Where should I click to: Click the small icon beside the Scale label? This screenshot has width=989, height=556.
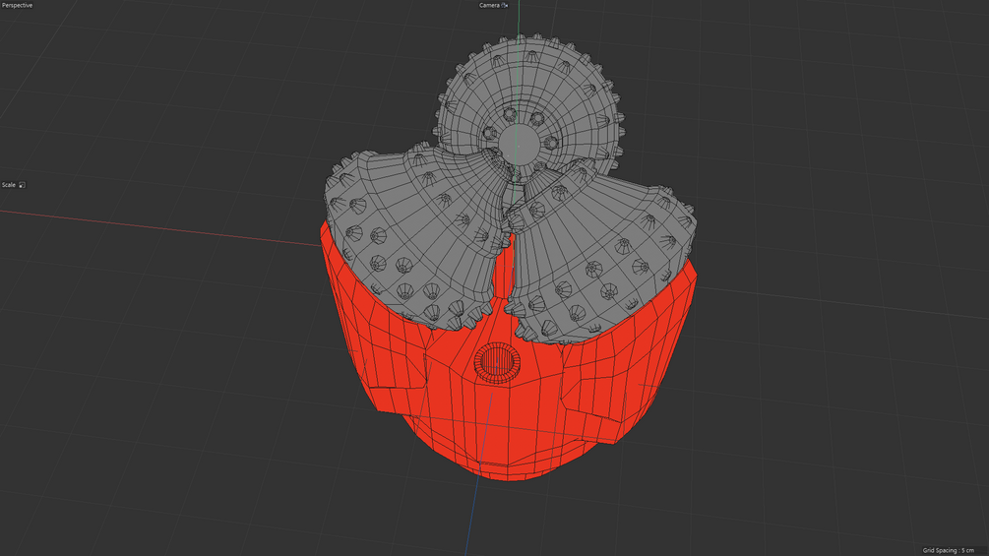coord(22,185)
